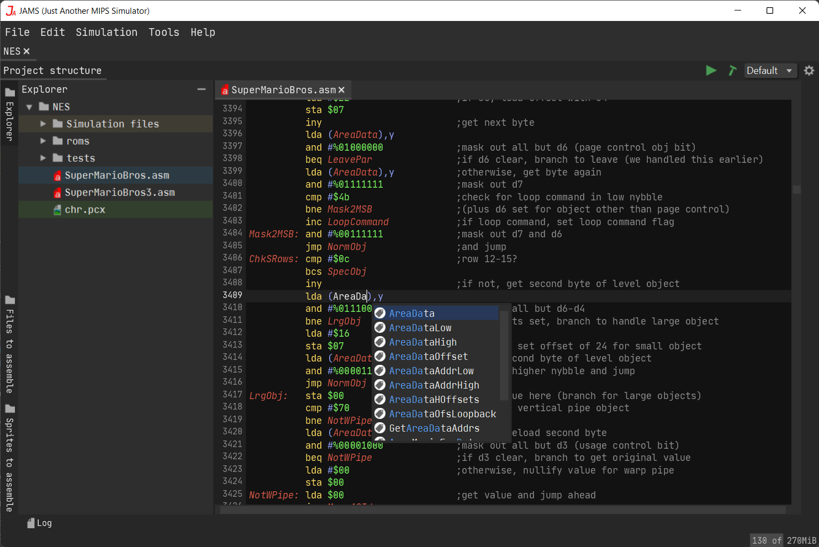
Task: Expand the Simulation files folder
Action: 44,124
